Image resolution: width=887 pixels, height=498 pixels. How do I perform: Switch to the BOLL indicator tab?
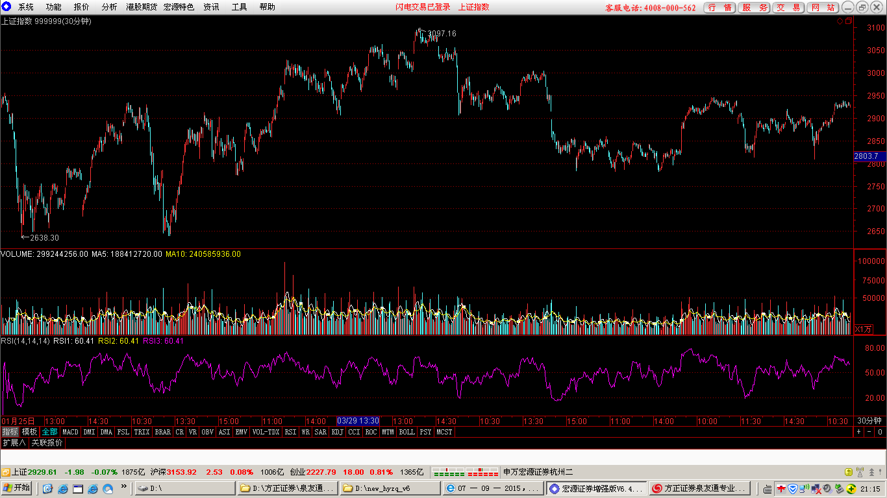point(406,432)
